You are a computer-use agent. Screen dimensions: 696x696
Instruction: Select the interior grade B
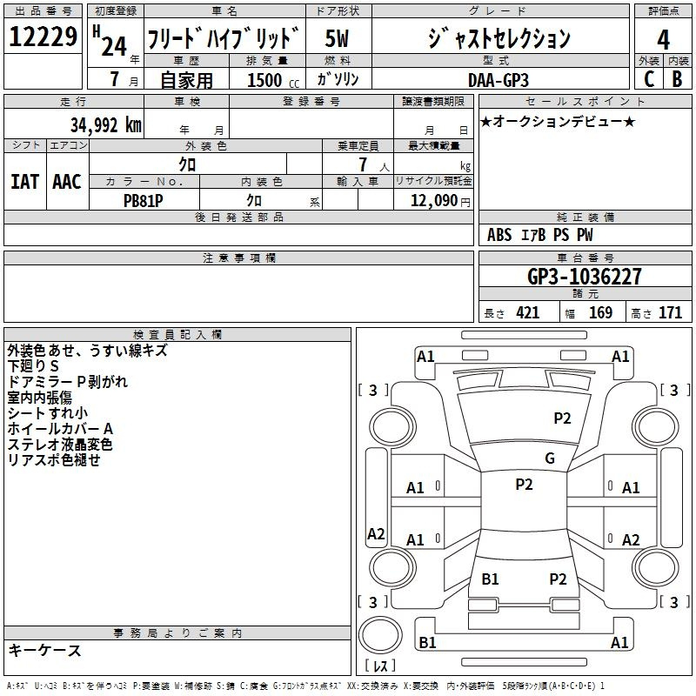click(x=677, y=79)
